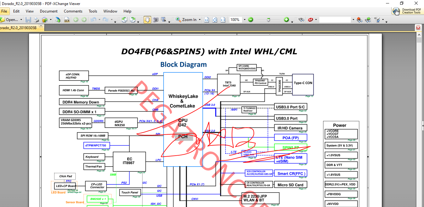
Task: Expand the search options funnel dropdown
Action: (383, 19)
